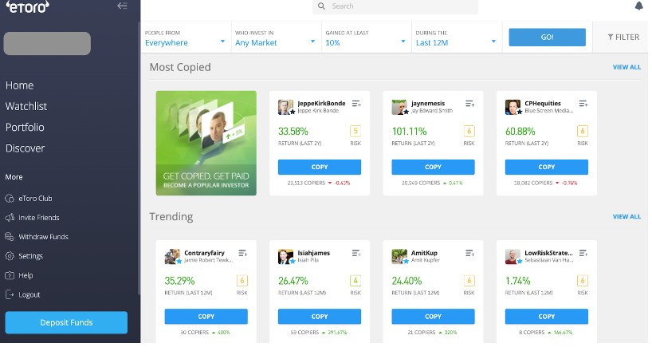Image resolution: width=652 pixels, height=355 pixels.
Task: Open AmitKup's avatar picture
Action: [399, 256]
